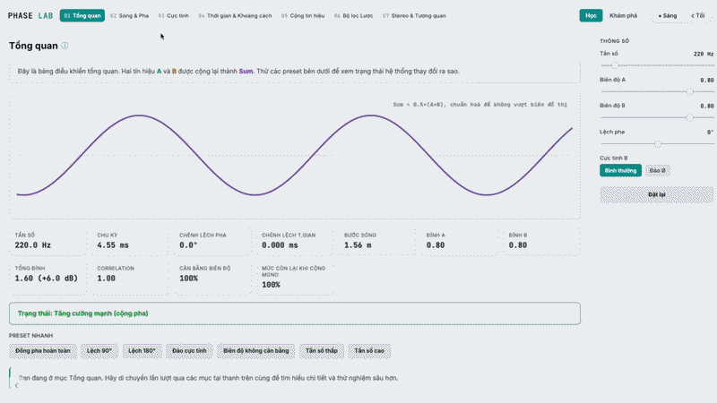Open Stereo & Tương quan tab
Viewport: 717px width, 403px height.
click(x=414, y=15)
